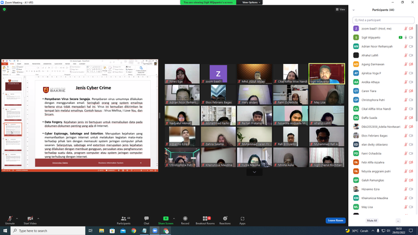
Task: Select participant Ajireksa Yoga P
Action: click(x=383, y=73)
